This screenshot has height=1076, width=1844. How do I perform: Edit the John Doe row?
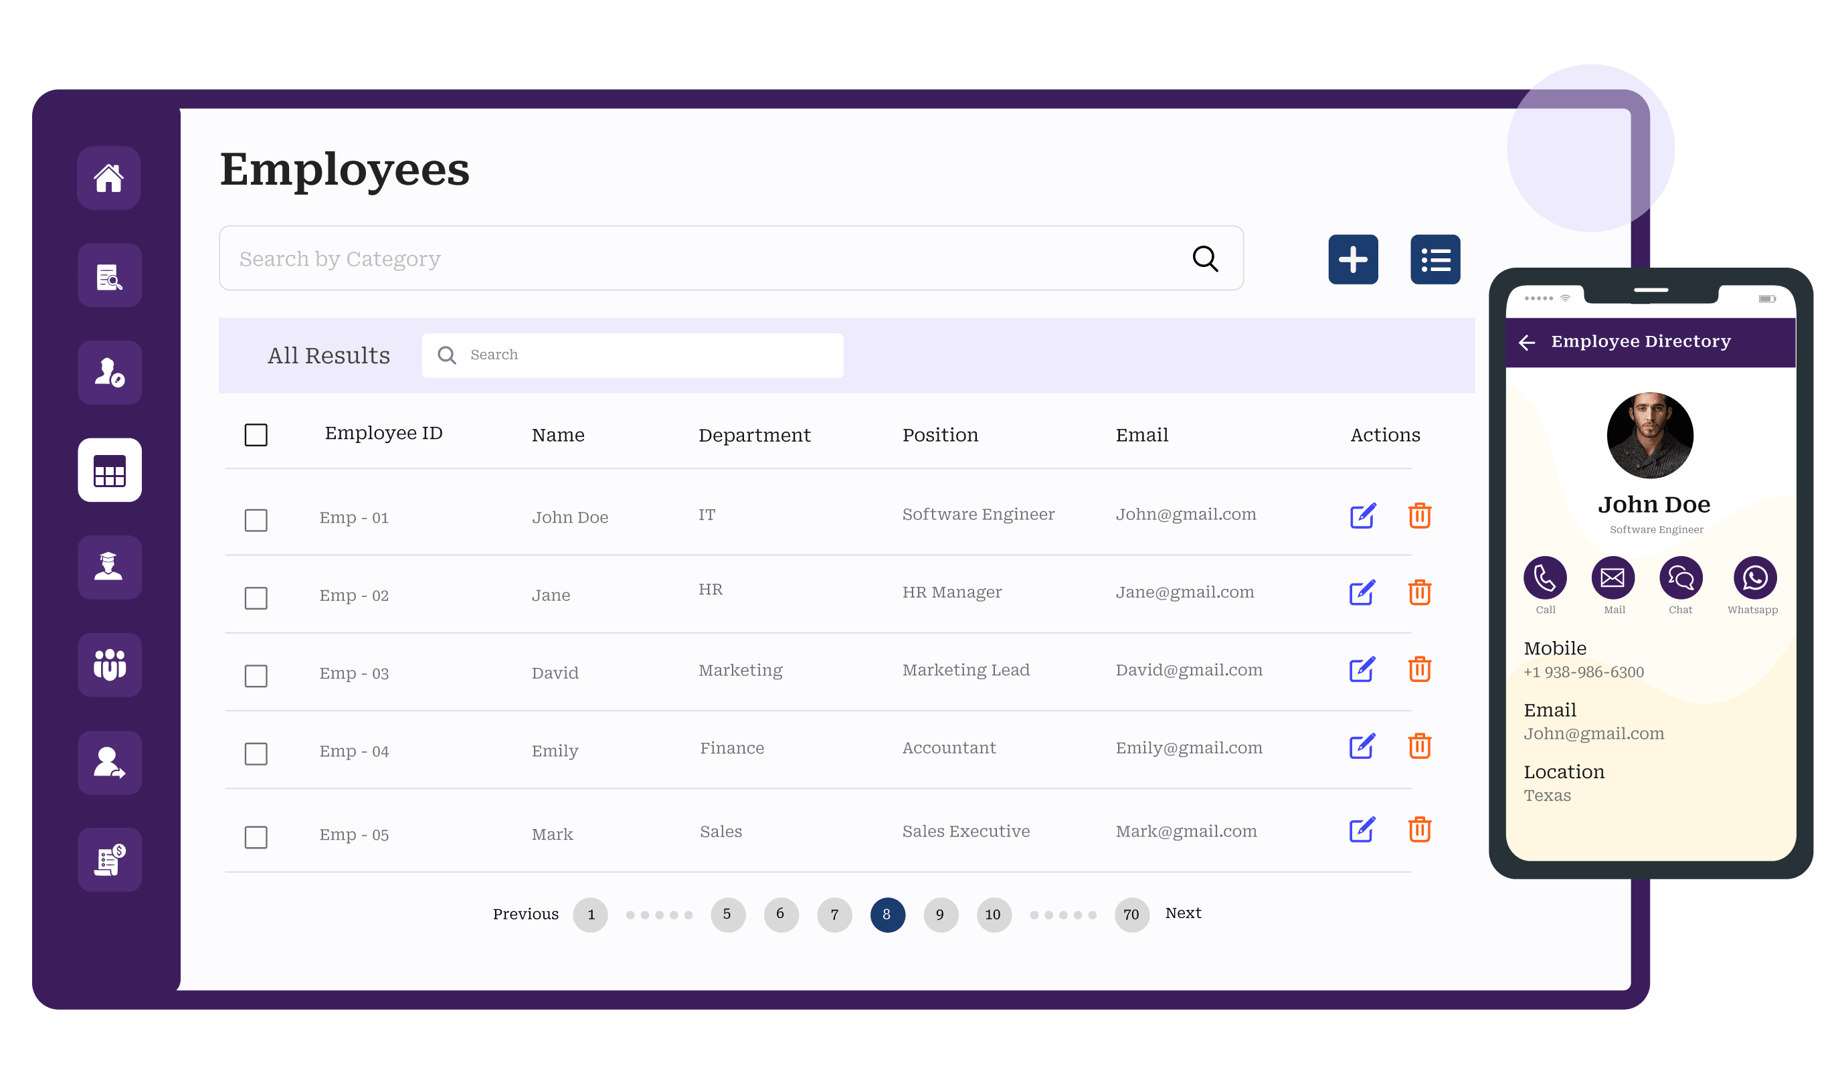click(1362, 515)
